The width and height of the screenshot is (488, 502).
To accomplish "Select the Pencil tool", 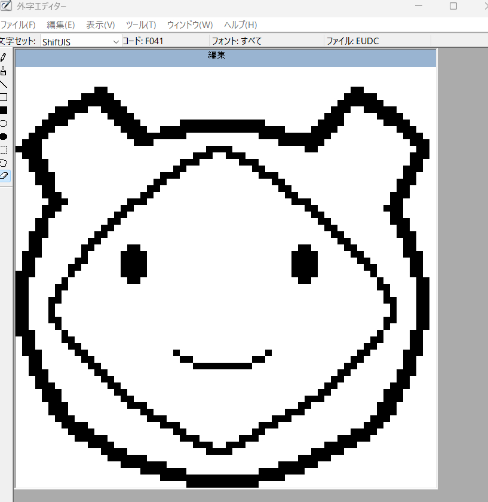I will pos(3,58).
